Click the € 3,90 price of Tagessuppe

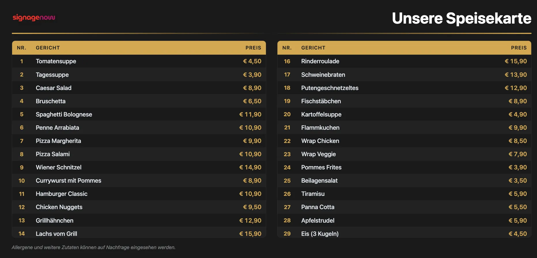click(252, 75)
